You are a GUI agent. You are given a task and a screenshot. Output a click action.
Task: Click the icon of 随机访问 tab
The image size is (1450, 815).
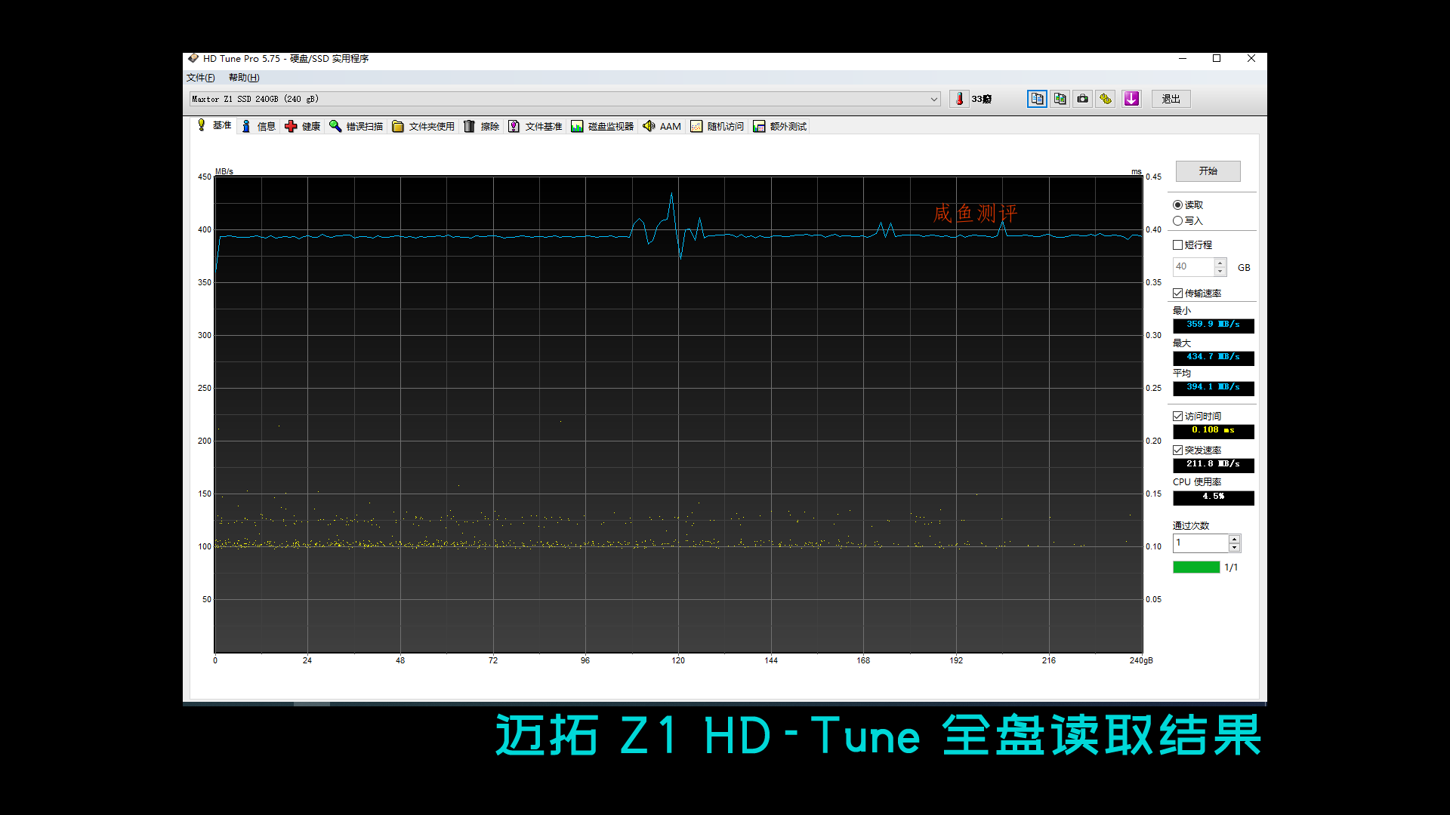click(x=696, y=126)
